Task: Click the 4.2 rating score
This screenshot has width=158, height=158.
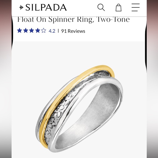Action: point(52,31)
